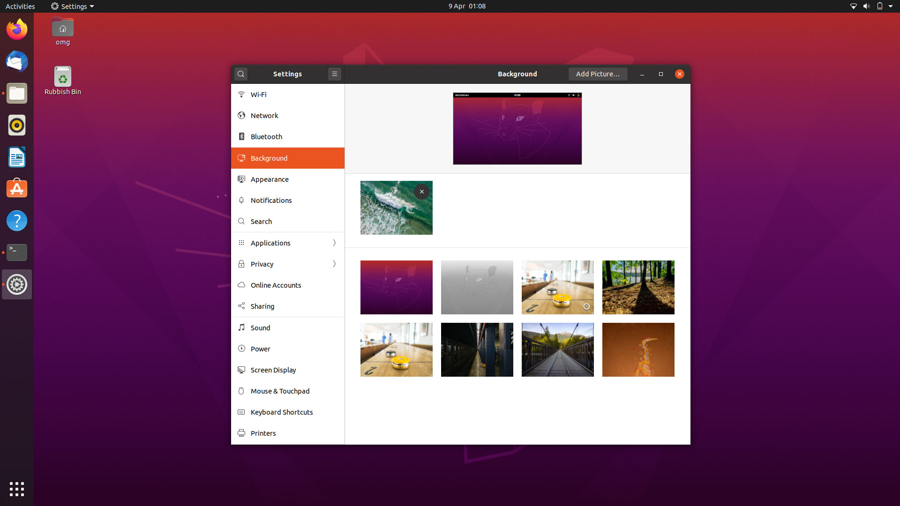
Task: Click the current background preview image
Action: click(x=517, y=128)
